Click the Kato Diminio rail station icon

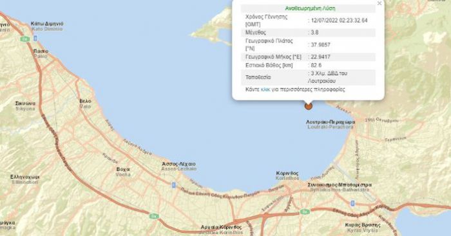click(x=35, y=38)
